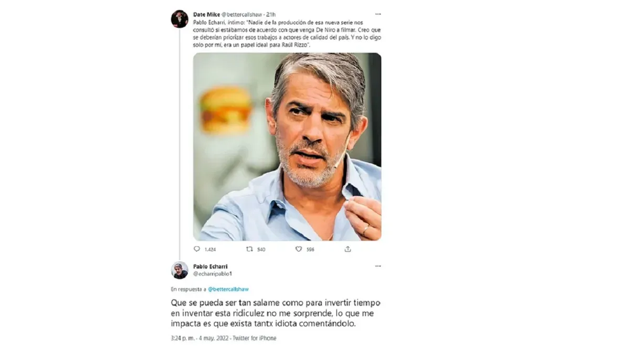Open more options on Date Mike's tweet
Screen dimensions: 630x354
(x=378, y=14)
